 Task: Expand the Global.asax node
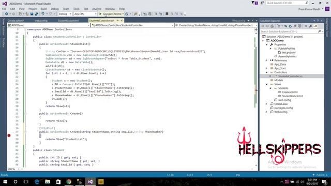coord(266,104)
